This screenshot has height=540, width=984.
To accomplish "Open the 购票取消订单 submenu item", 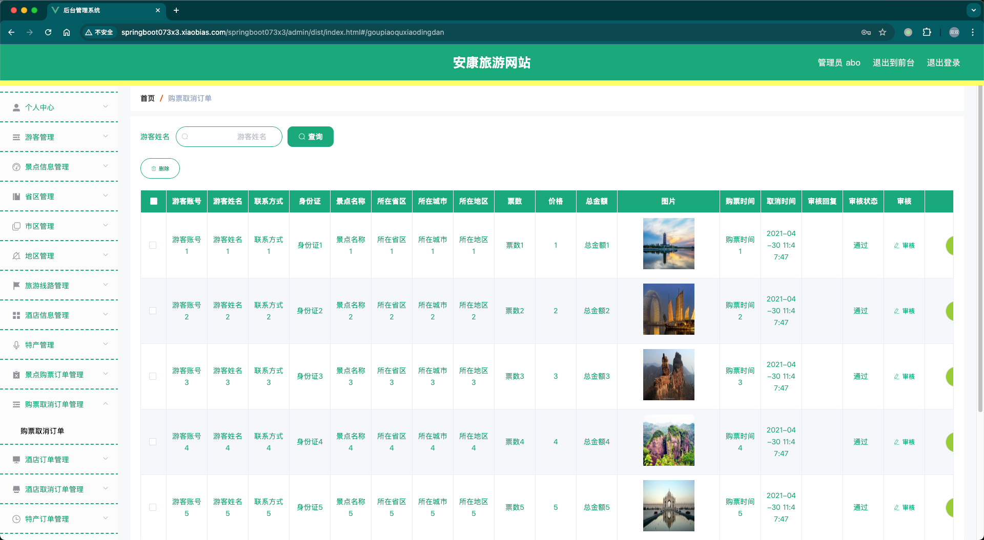I will 42,431.
